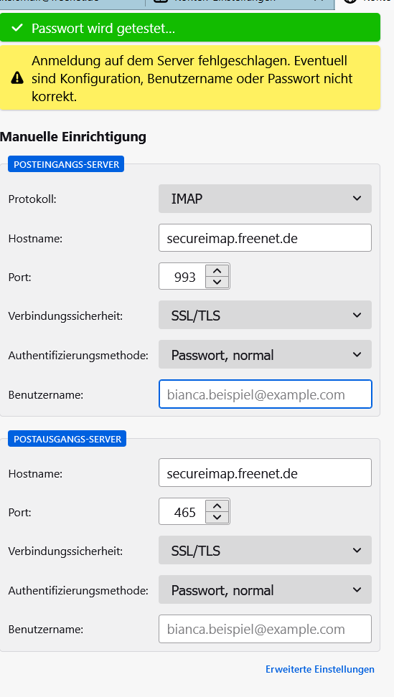
Task: Decrease the outgoing server port with down arrow
Action: tap(217, 517)
